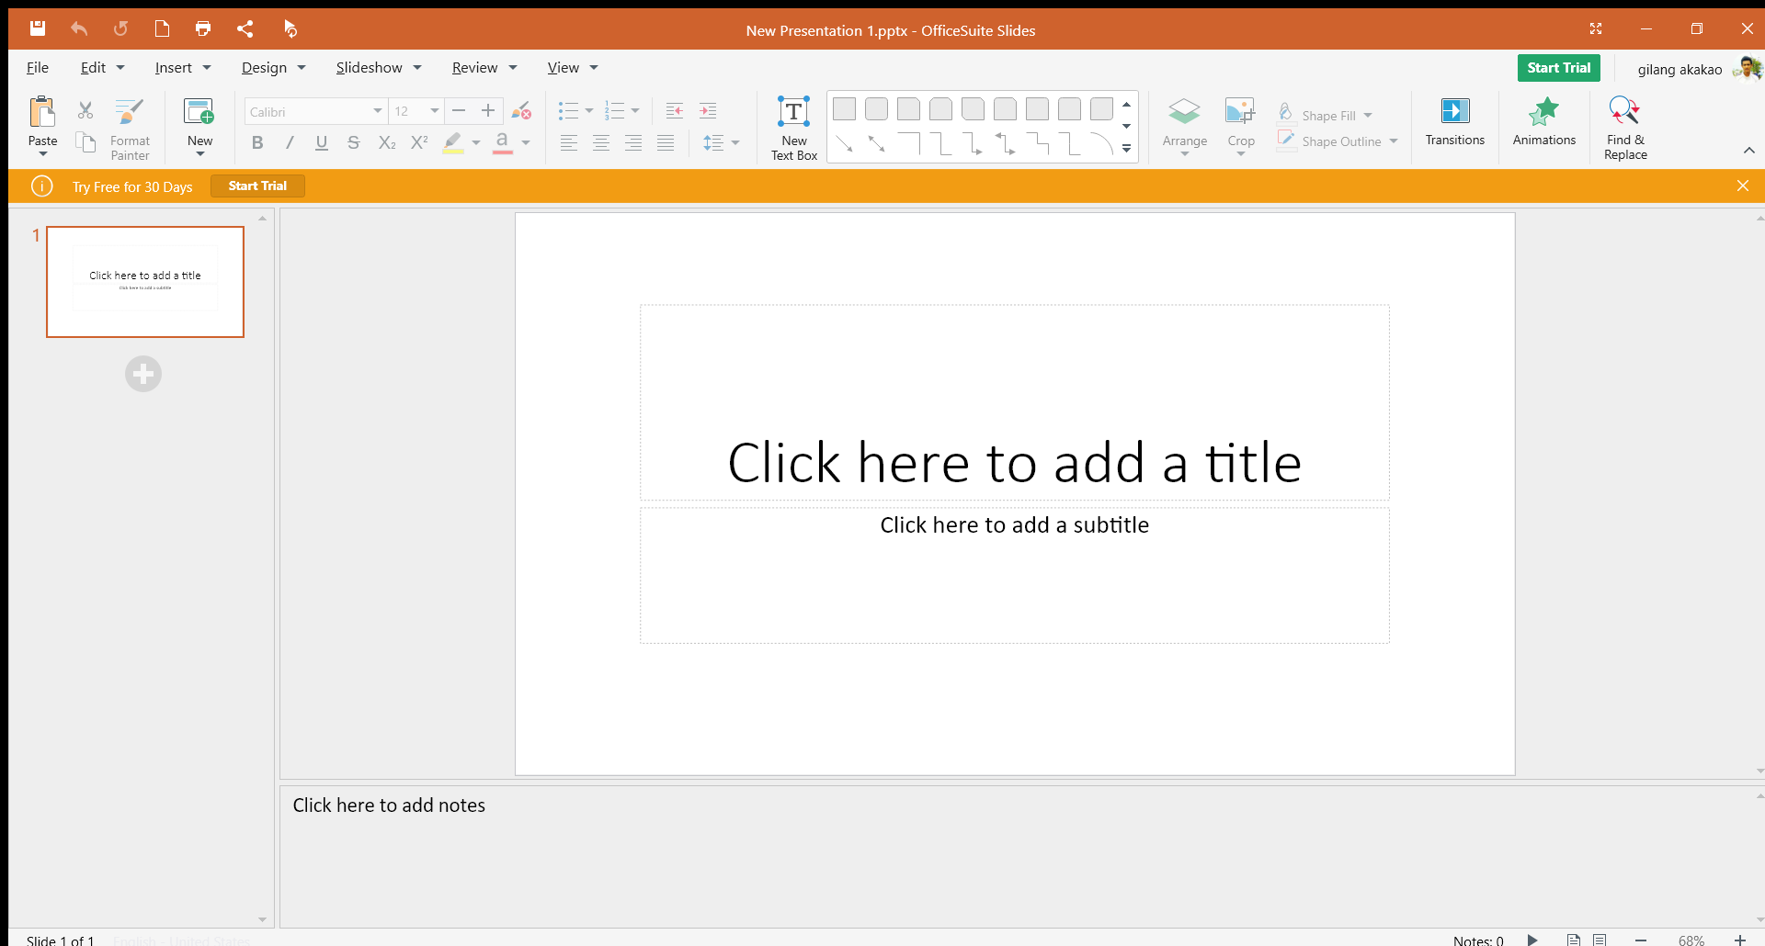Click the info icon in trial banner
Viewport: 1765px width, 946px height.
tap(42, 186)
